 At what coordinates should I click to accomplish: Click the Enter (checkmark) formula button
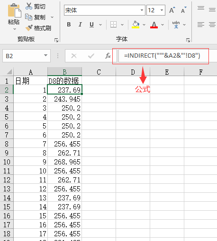91,56
